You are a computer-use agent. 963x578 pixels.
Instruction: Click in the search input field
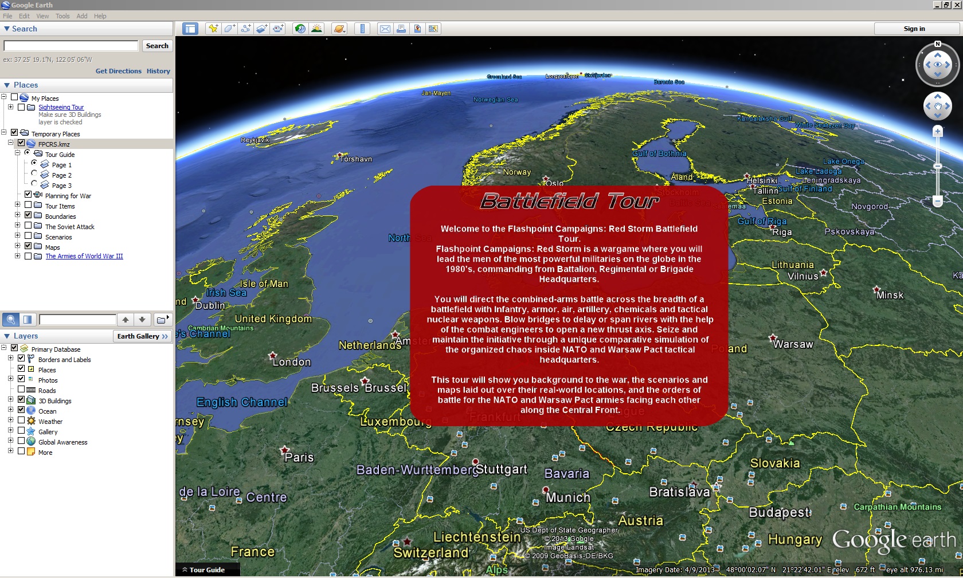(71, 46)
